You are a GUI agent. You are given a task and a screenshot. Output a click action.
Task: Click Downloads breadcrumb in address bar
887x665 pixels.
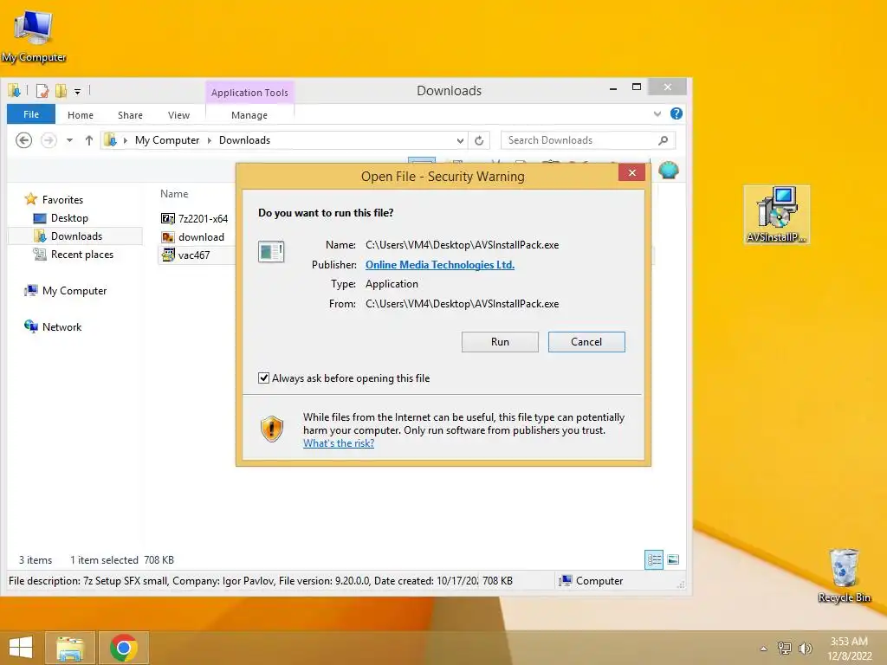coord(244,140)
